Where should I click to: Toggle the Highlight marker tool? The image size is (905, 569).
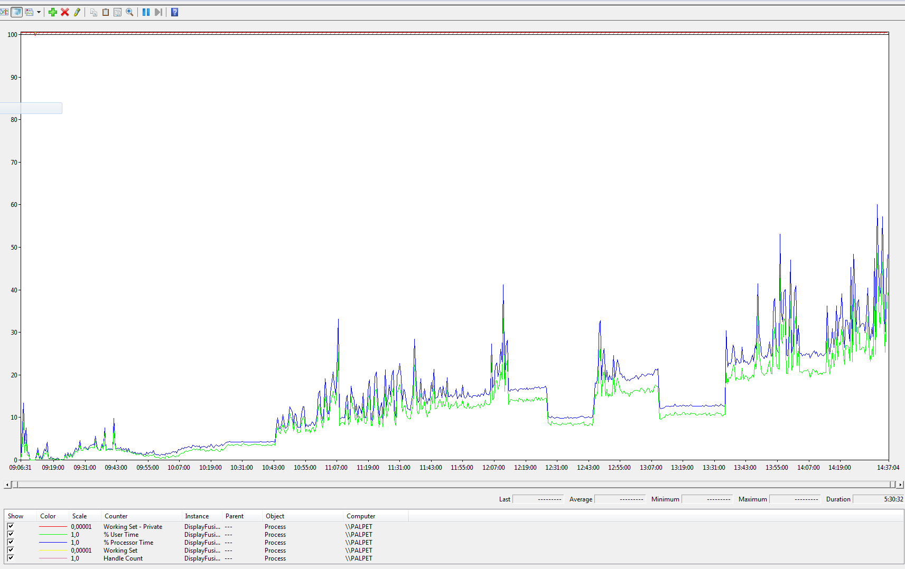(77, 12)
